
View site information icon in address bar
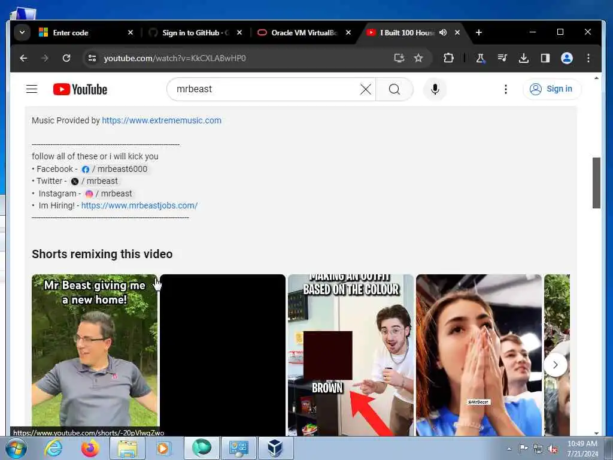[92, 58]
